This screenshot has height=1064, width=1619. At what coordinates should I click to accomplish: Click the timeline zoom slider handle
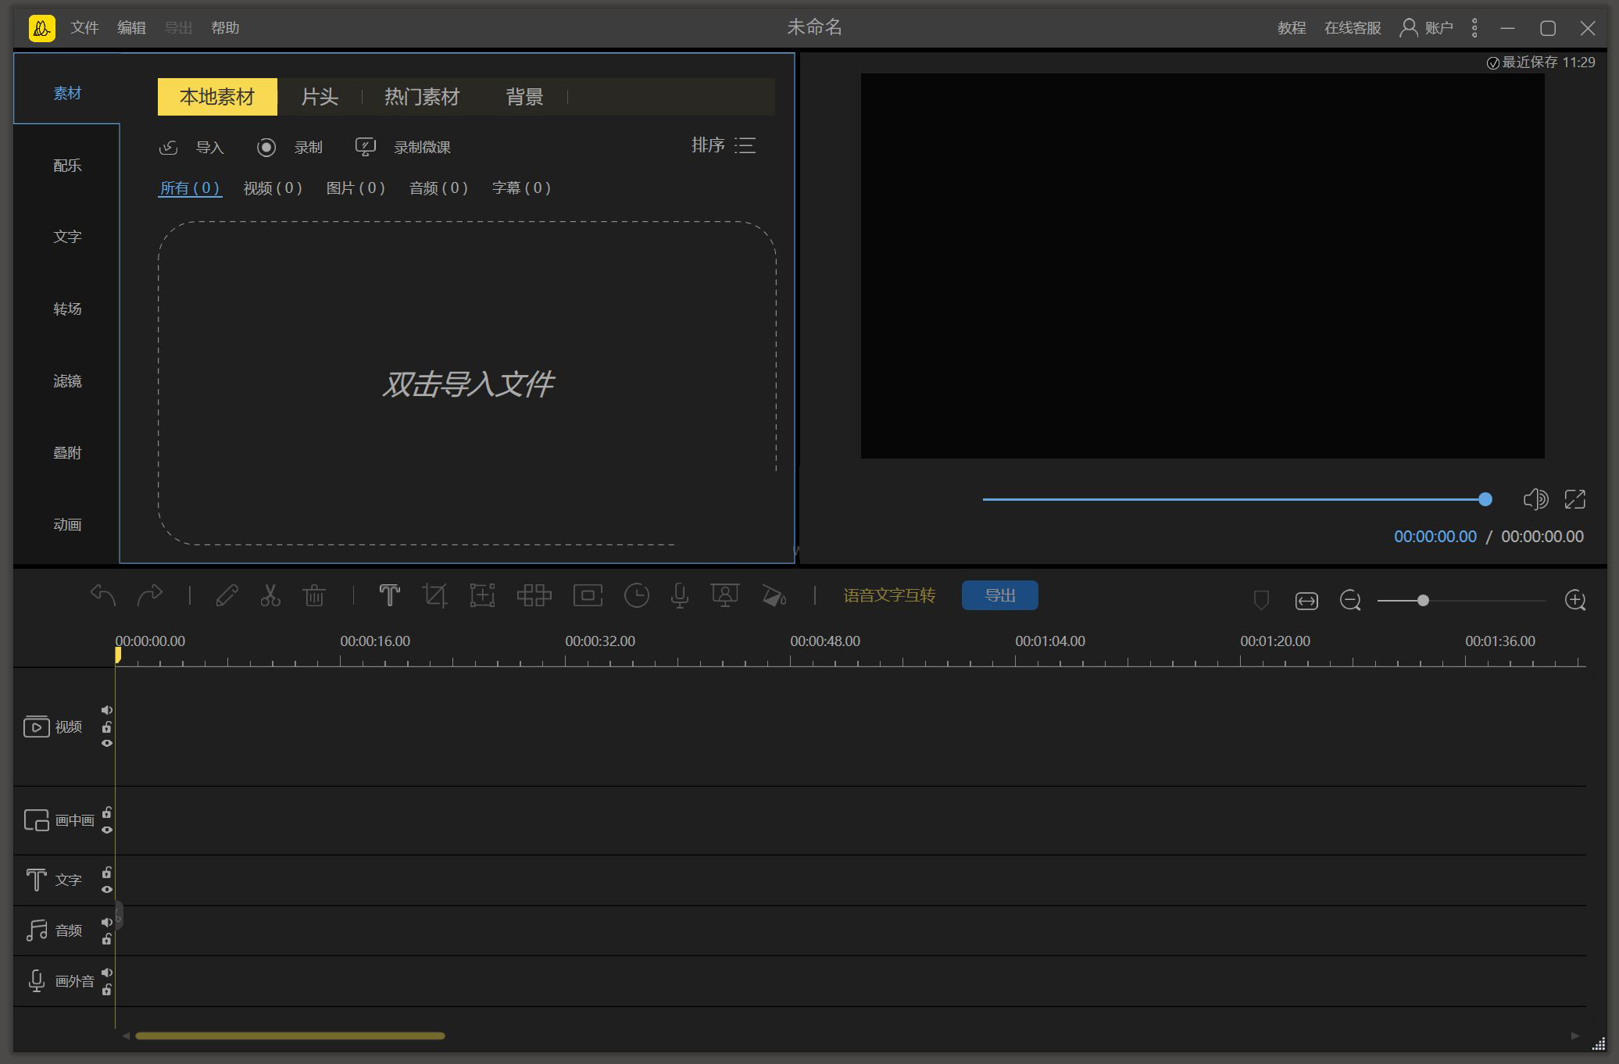1423,600
